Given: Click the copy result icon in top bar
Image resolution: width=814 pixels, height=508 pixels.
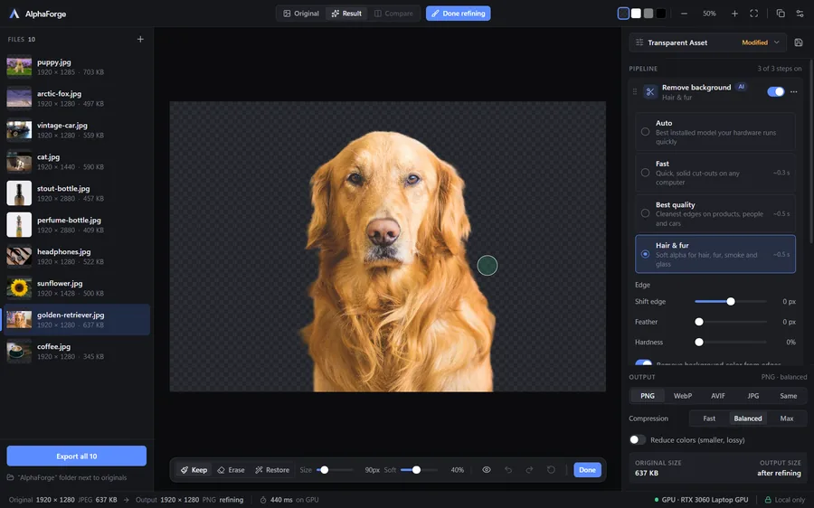Looking at the screenshot, I should 781,14.
